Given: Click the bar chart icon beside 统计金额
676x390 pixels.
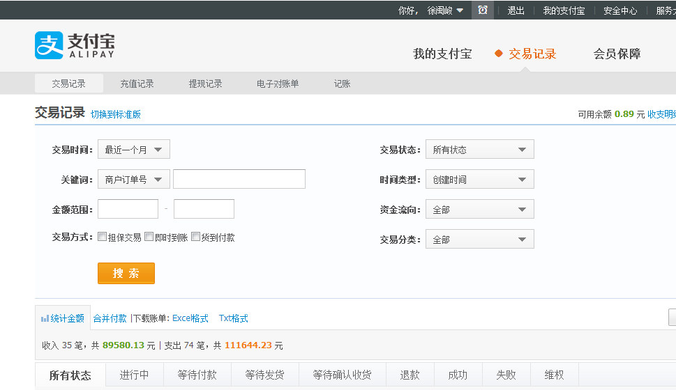Looking at the screenshot, I should tap(45, 318).
